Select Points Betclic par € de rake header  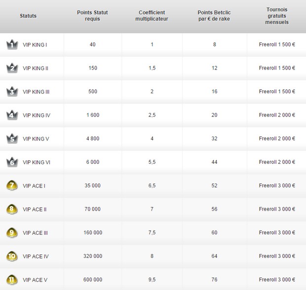(x=214, y=16)
